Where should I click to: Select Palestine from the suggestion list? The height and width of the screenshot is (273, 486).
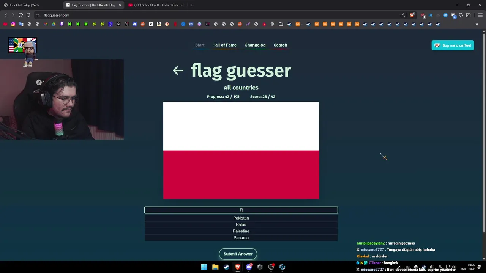pyautogui.click(x=241, y=231)
